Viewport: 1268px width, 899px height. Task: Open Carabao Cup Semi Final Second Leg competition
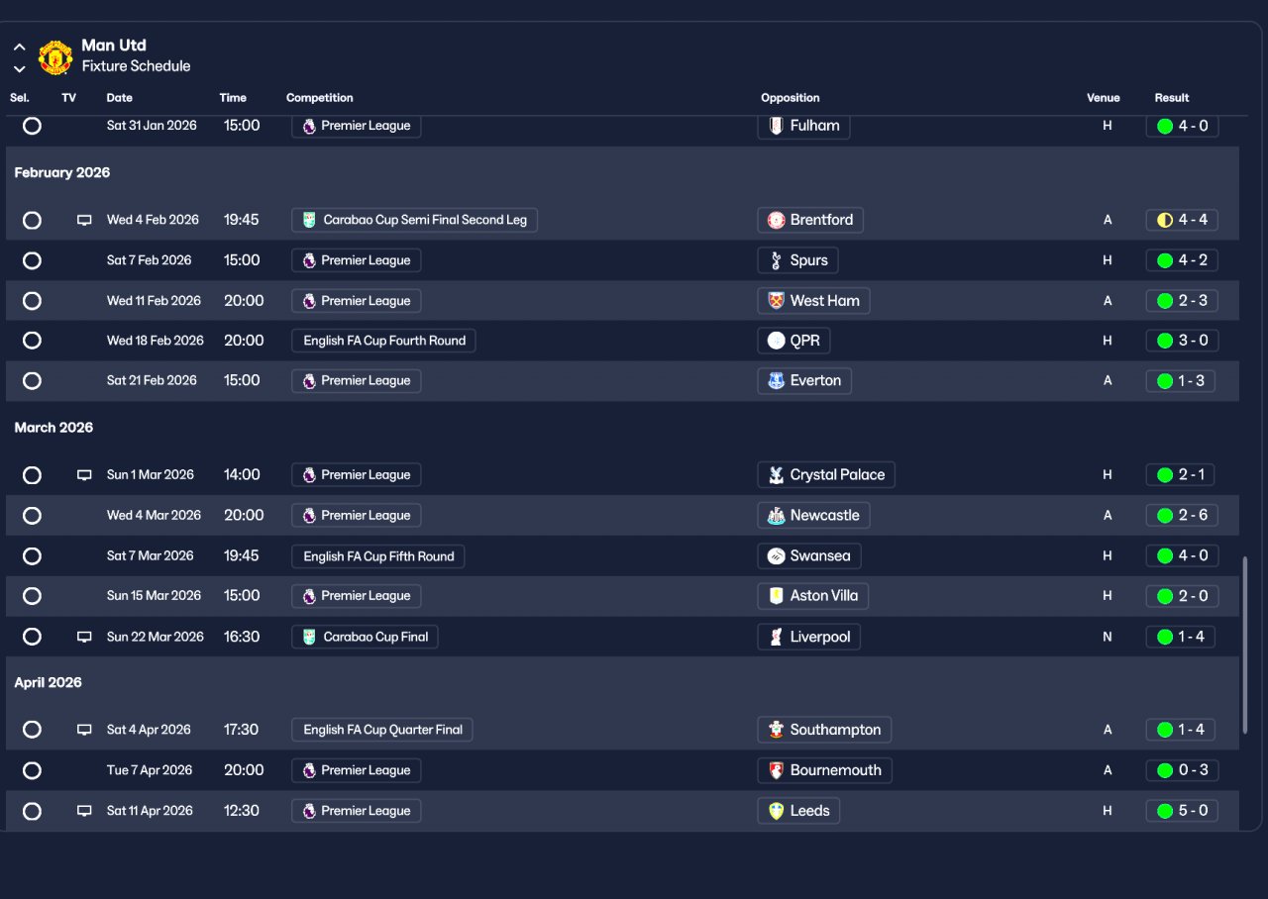coord(414,220)
